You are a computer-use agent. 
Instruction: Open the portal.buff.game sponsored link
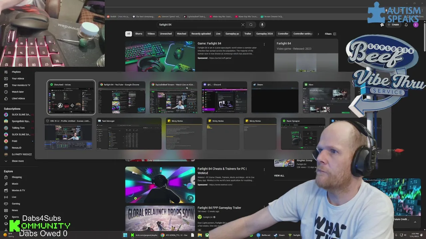point(220,58)
